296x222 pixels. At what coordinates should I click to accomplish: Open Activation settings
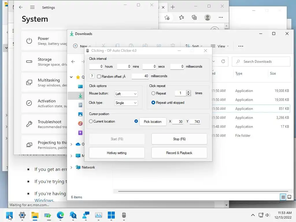tap(44, 103)
